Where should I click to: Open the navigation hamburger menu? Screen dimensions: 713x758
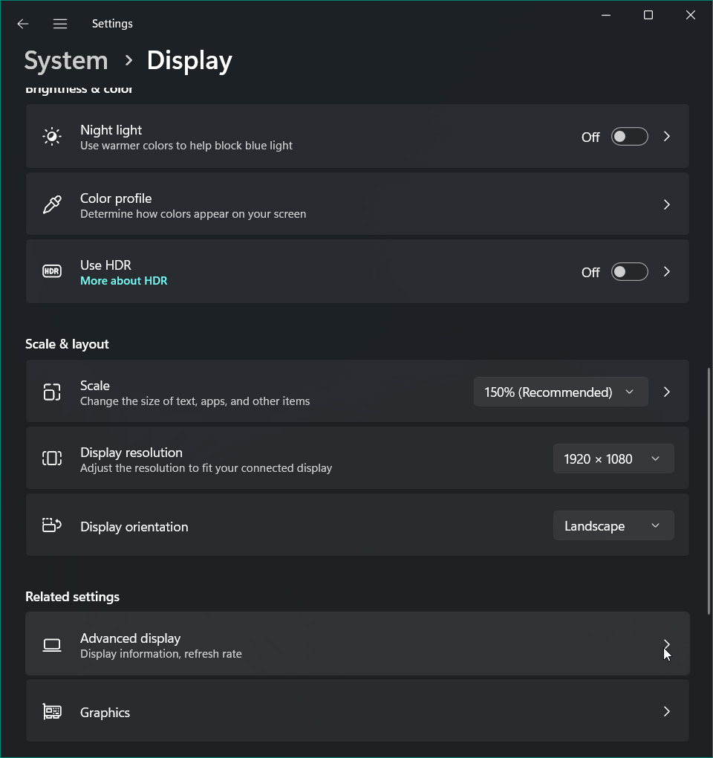[59, 23]
